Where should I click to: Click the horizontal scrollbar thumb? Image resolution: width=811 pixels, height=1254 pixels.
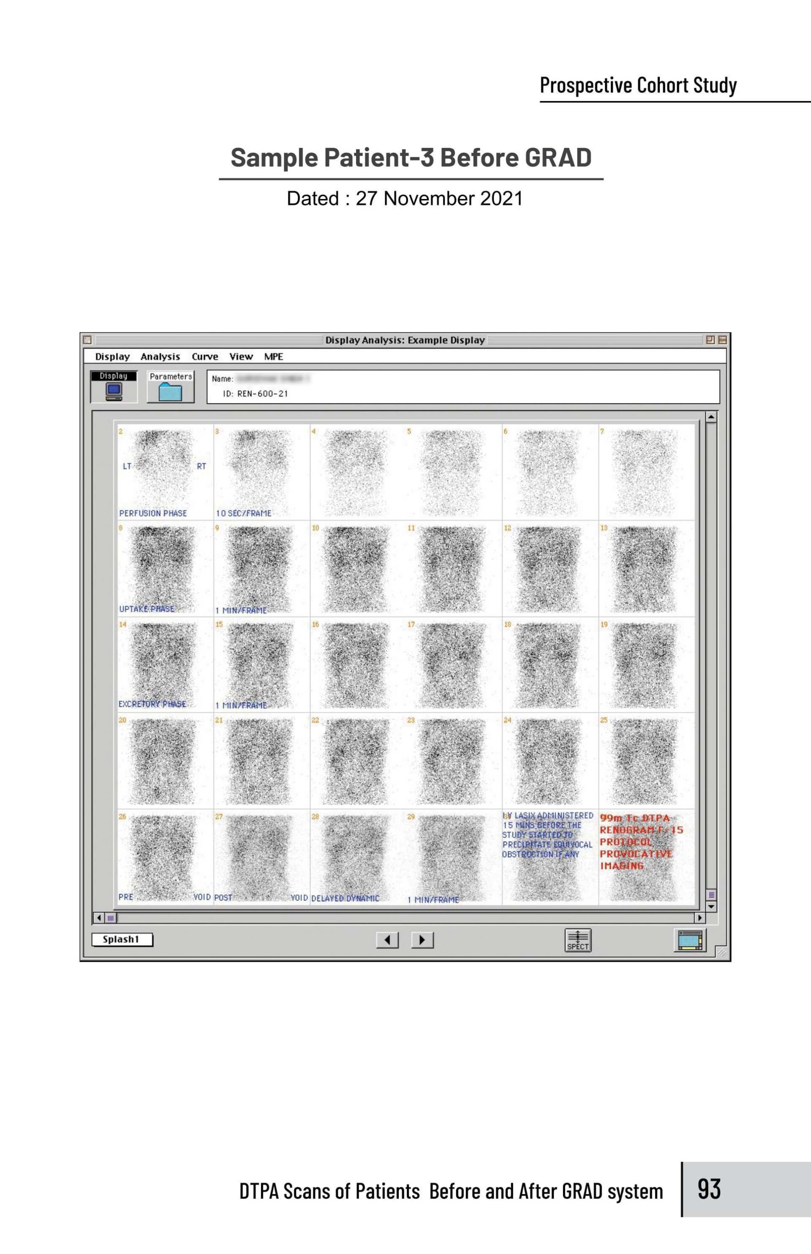pyautogui.click(x=111, y=918)
